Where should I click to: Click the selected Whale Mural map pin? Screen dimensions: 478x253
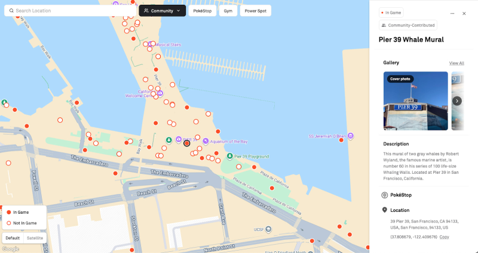click(x=187, y=143)
